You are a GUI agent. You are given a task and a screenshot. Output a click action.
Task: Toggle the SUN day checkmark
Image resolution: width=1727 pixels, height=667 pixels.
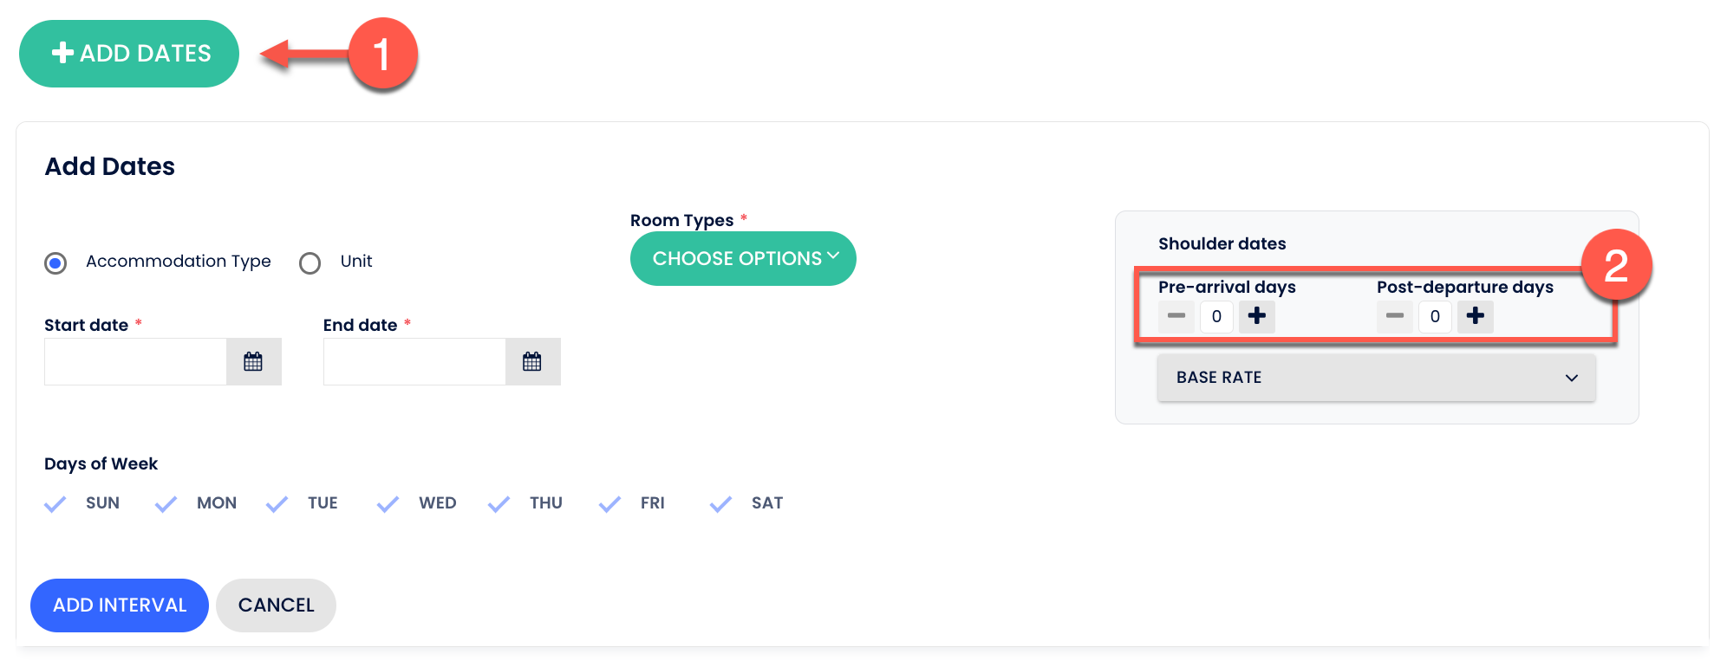[x=55, y=504]
